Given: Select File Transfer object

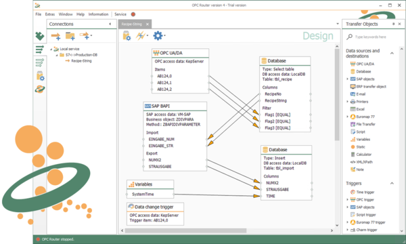Looking at the screenshot, I should 365,124.
